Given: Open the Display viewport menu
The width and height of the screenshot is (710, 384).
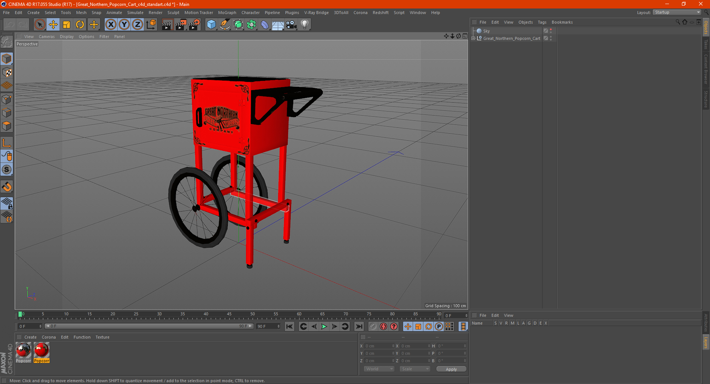Looking at the screenshot, I should click(67, 37).
